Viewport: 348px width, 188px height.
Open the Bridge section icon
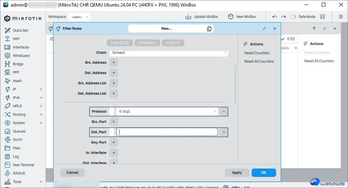click(7, 64)
